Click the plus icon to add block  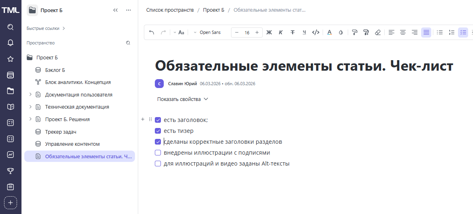click(143, 120)
